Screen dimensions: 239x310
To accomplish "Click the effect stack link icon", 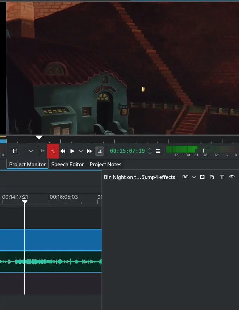I will point(185,177).
